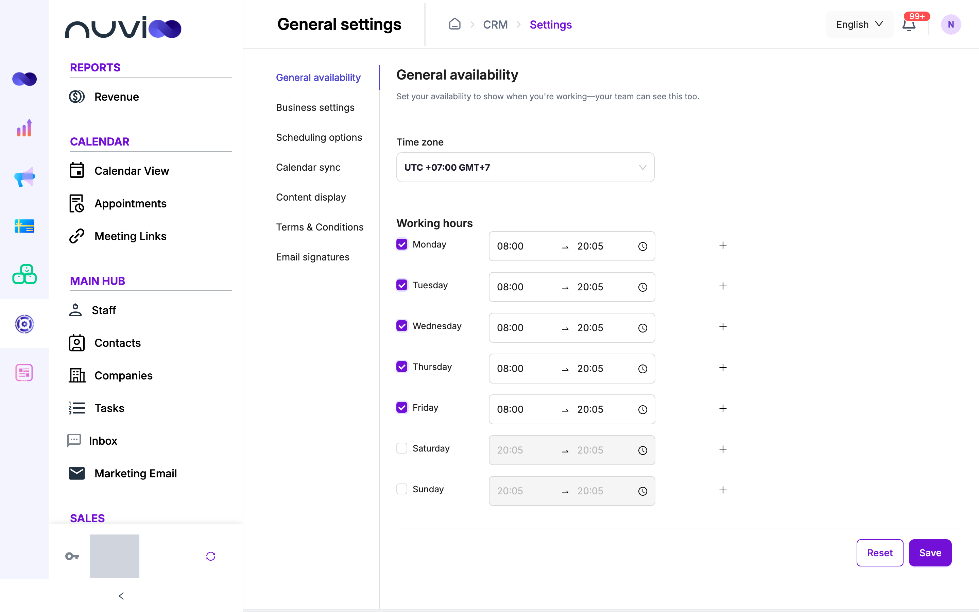Click the Reset button
This screenshot has width=979, height=612.
click(x=879, y=552)
